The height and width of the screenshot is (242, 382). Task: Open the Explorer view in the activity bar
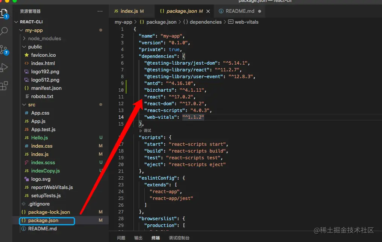(x=4, y=14)
